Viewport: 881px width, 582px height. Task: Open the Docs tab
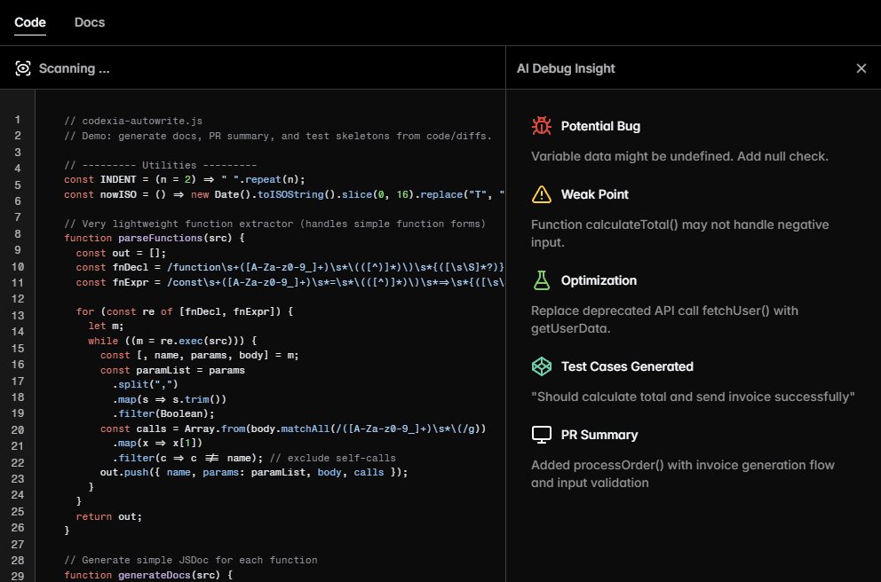[90, 22]
